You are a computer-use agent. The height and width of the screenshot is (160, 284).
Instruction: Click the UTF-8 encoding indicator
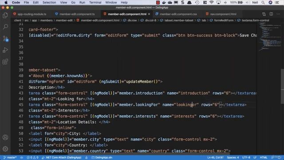[x=246, y=157]
